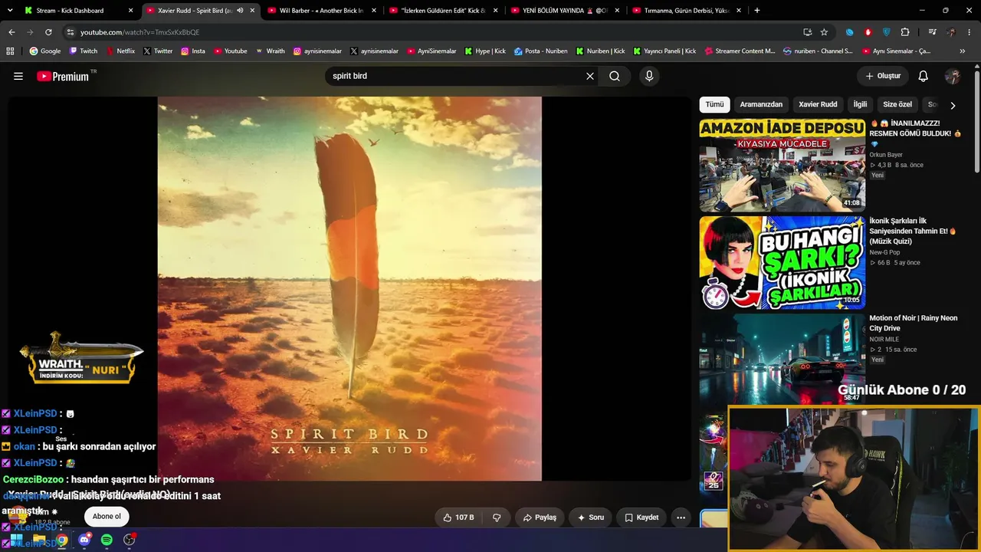Open the Motion of Noir video thumbnail
The height and width of the screenshot is (552, 981).
coord(782,359)
